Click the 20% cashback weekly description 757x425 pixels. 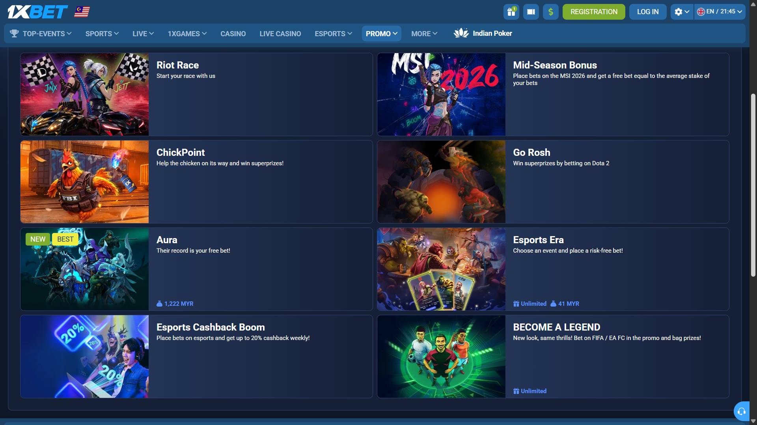[x=233, y=338]
